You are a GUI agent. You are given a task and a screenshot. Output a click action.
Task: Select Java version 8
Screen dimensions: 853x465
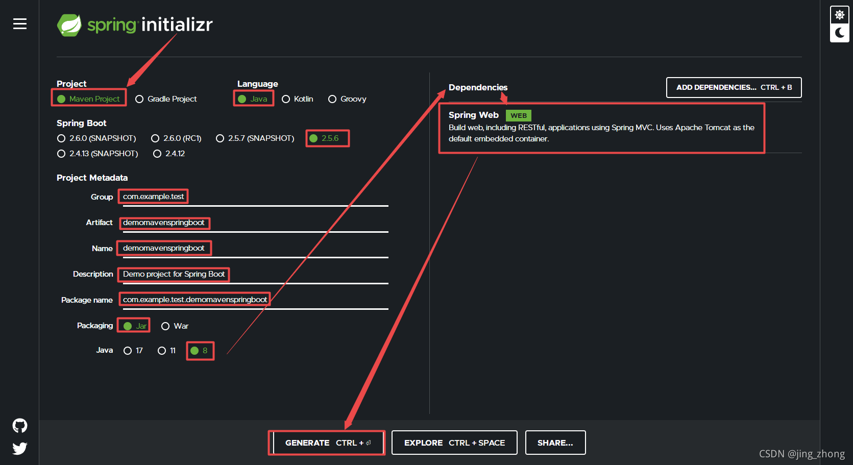[x=199, y=351]
